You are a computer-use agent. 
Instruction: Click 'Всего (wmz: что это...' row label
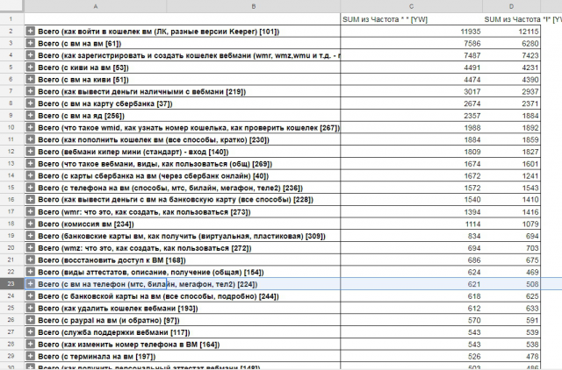pyautogui.click(x=144, y=248)
